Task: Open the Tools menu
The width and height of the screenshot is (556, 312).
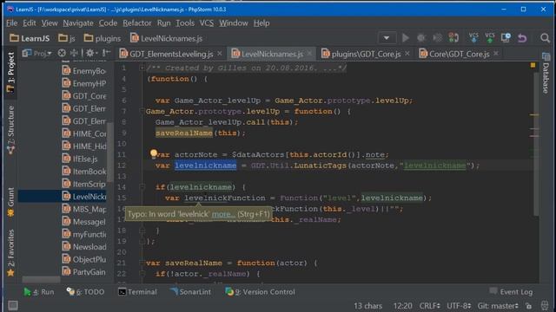Action: (185, 23)
